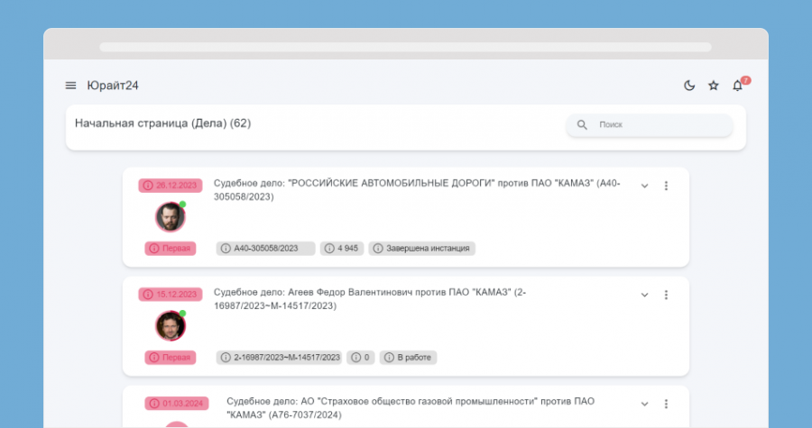Click Первая badge on Агеев case card
The height and width of the screenshot is (428, 812).
pos(171,358)
